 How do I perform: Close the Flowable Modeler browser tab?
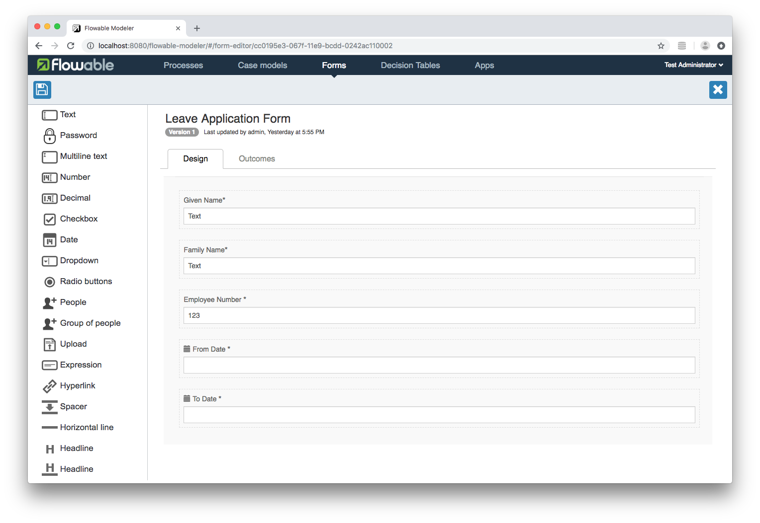point(178,28)
